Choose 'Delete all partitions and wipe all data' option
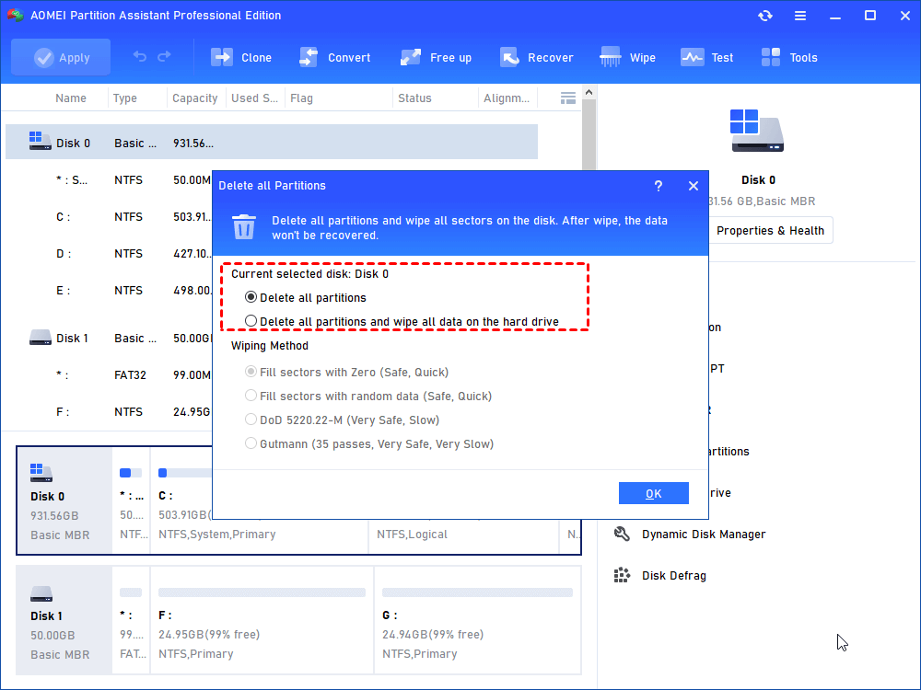Image resolution: width=921 pixels, height=690 pixels. [x=251, y=321]
